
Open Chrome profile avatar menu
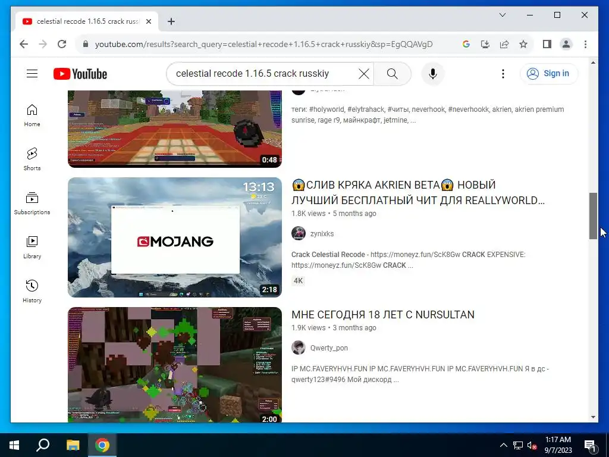pos(566,44)
